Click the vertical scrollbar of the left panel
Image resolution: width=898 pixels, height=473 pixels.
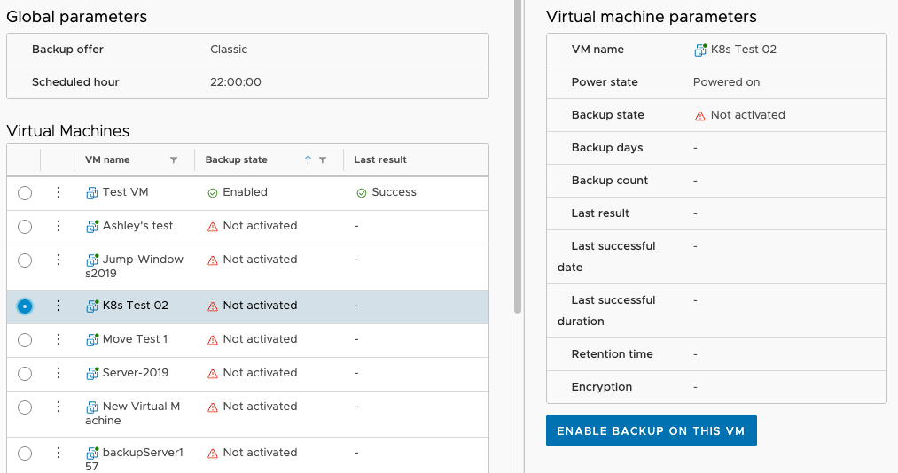point(518,156)
